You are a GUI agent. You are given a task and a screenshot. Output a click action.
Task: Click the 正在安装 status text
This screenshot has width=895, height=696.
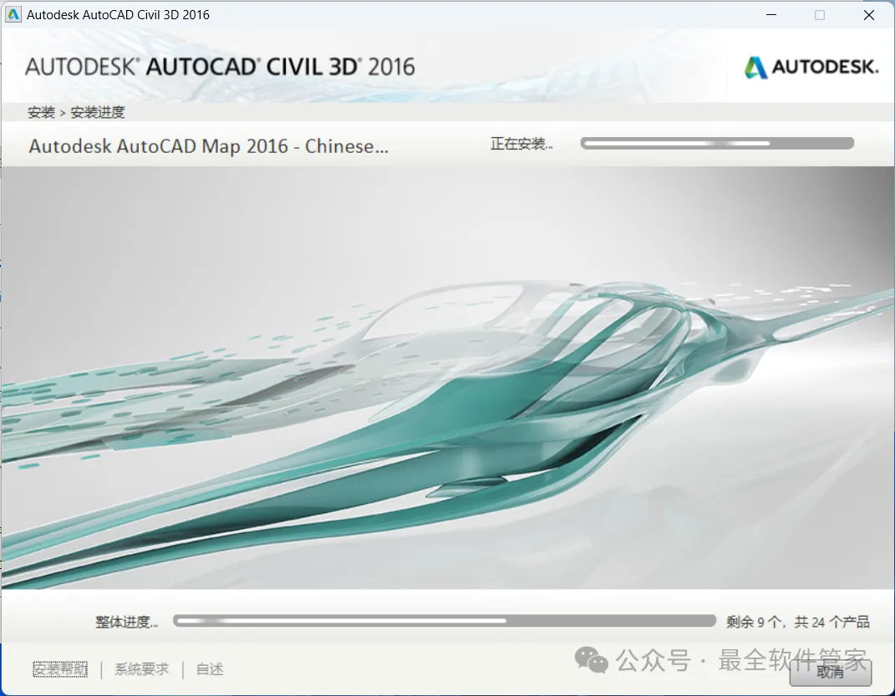[x=521, y=144]
